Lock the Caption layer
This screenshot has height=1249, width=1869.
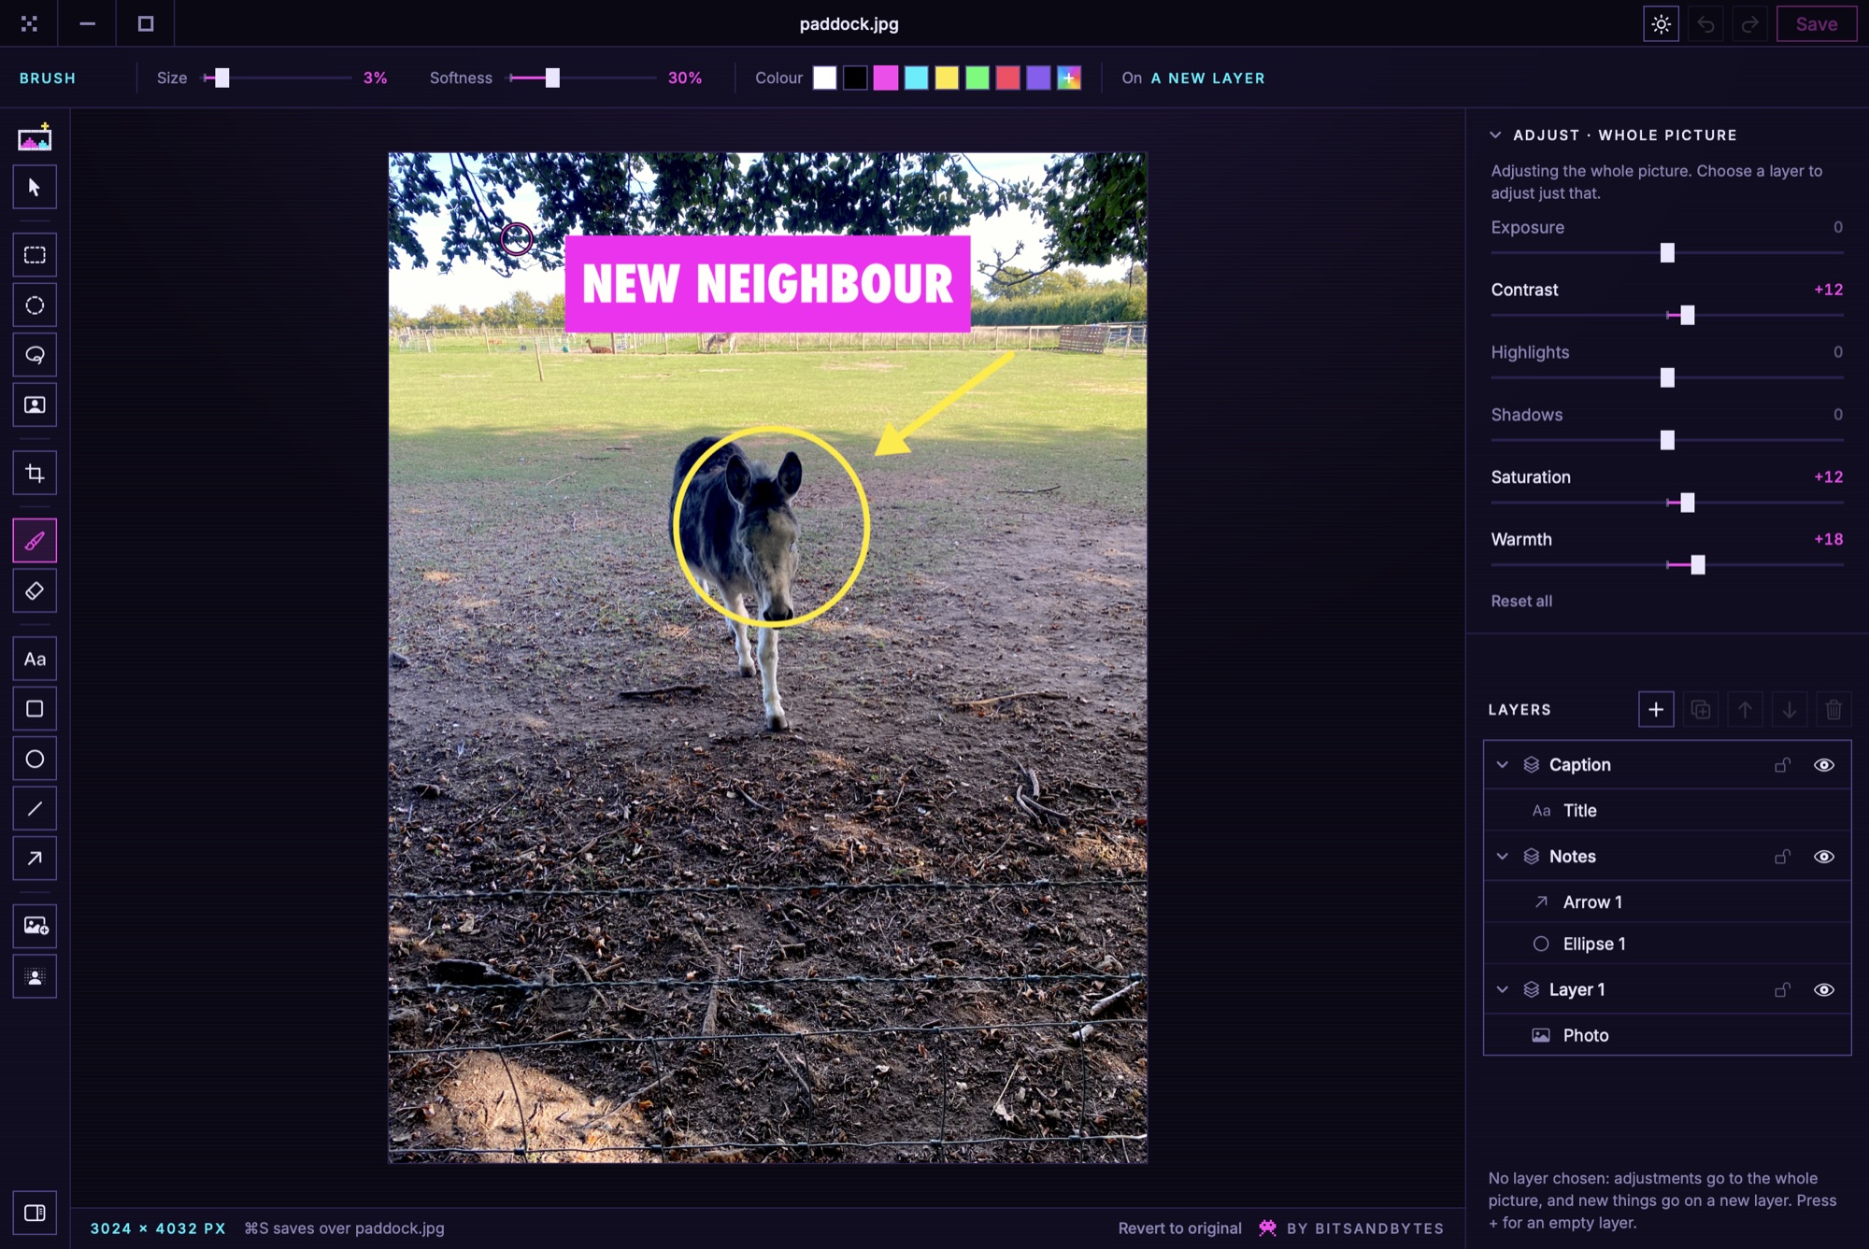[1782, 765]
